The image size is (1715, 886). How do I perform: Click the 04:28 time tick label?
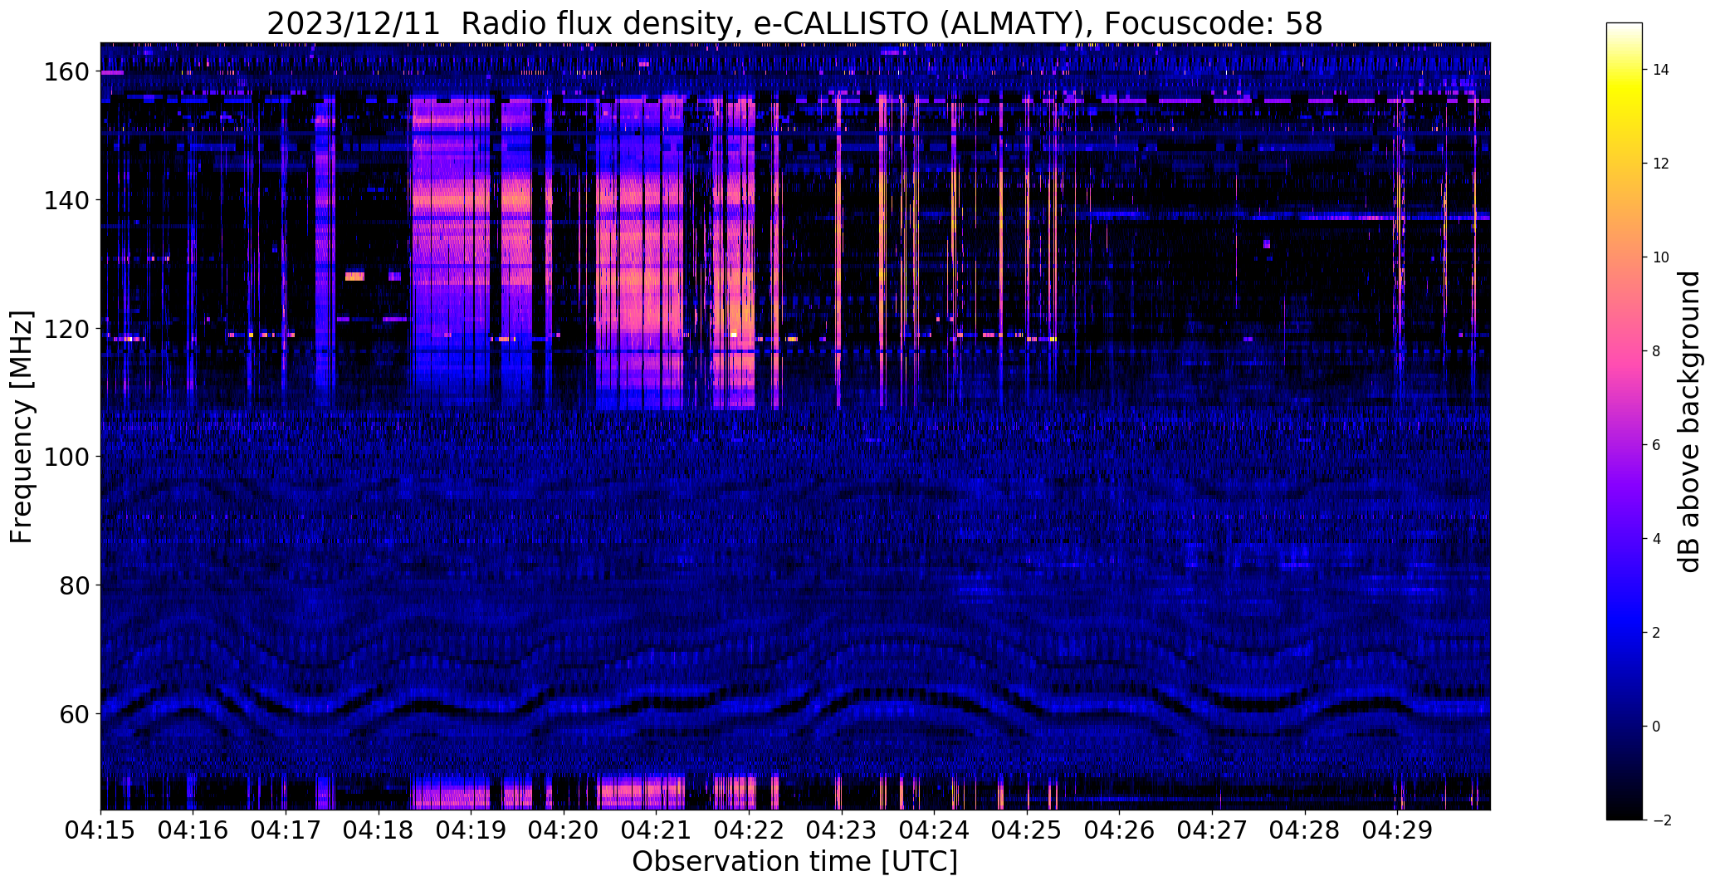coord(1306,830)
